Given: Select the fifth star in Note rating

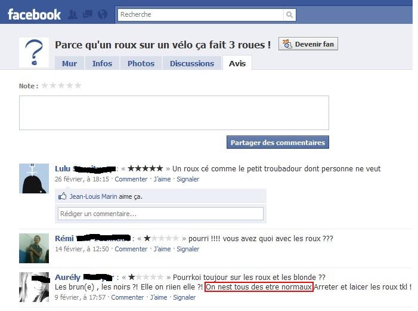Looking at the screenshot, I should tap(78, 85).
